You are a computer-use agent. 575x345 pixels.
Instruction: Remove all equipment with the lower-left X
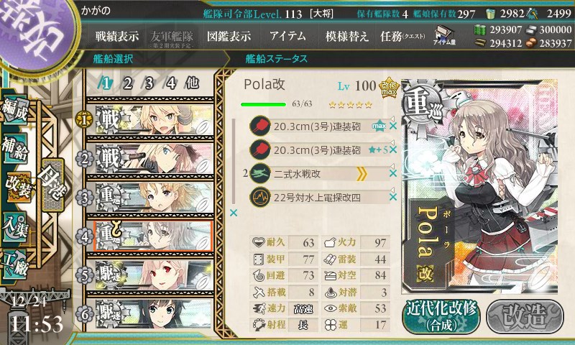click(x=233, y=213)
